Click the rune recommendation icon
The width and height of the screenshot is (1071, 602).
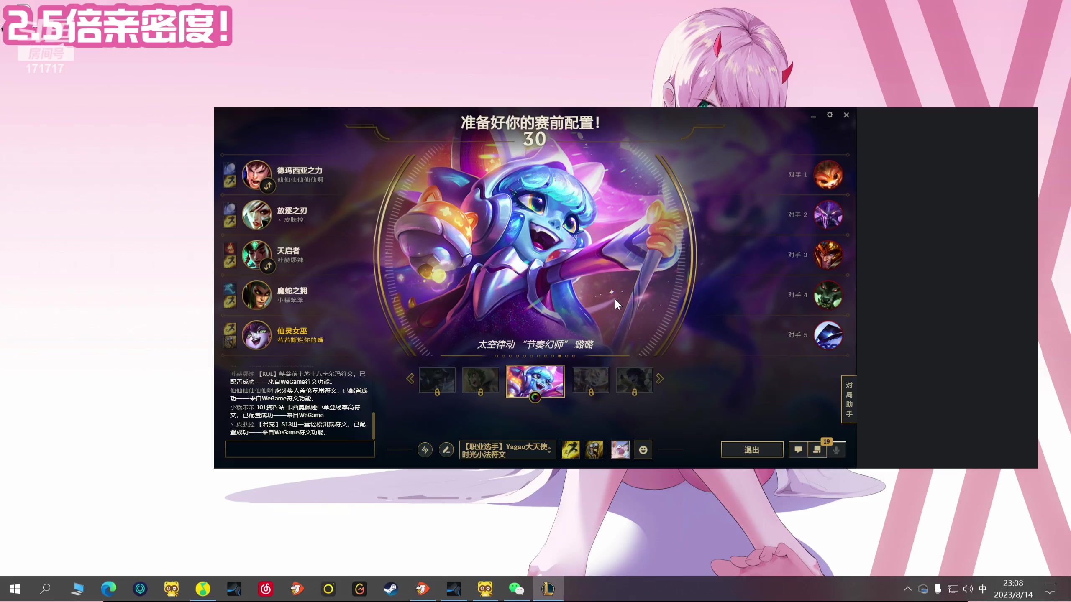point(425,450)
